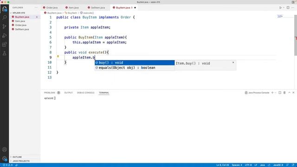
Task: Open editor More Actions menu
Action: tap(293, 7)
